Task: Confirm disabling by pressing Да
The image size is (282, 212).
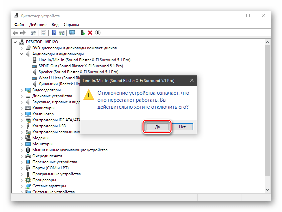Action: click(158, 127)
